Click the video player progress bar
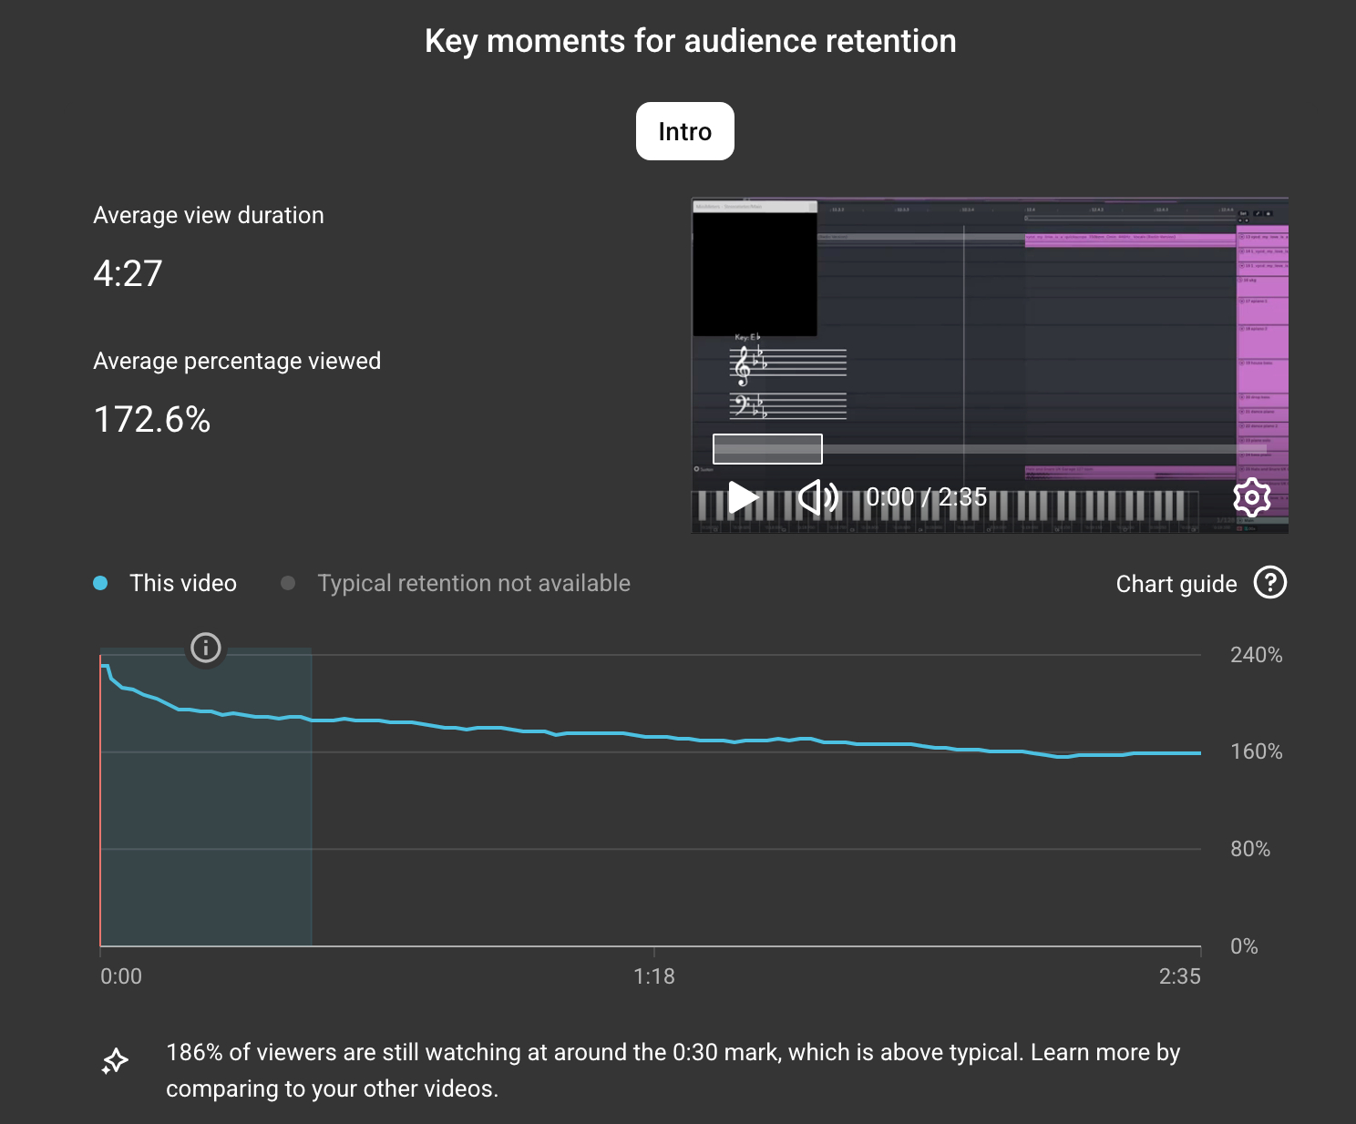Image resolution: width=1356 pixels, height=1124 pixels. [1002, 449]
